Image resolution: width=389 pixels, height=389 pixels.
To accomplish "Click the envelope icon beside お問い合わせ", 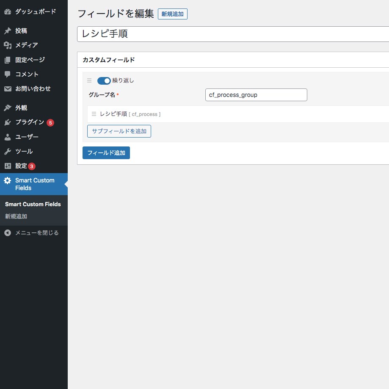I will (x=8, y=89).
